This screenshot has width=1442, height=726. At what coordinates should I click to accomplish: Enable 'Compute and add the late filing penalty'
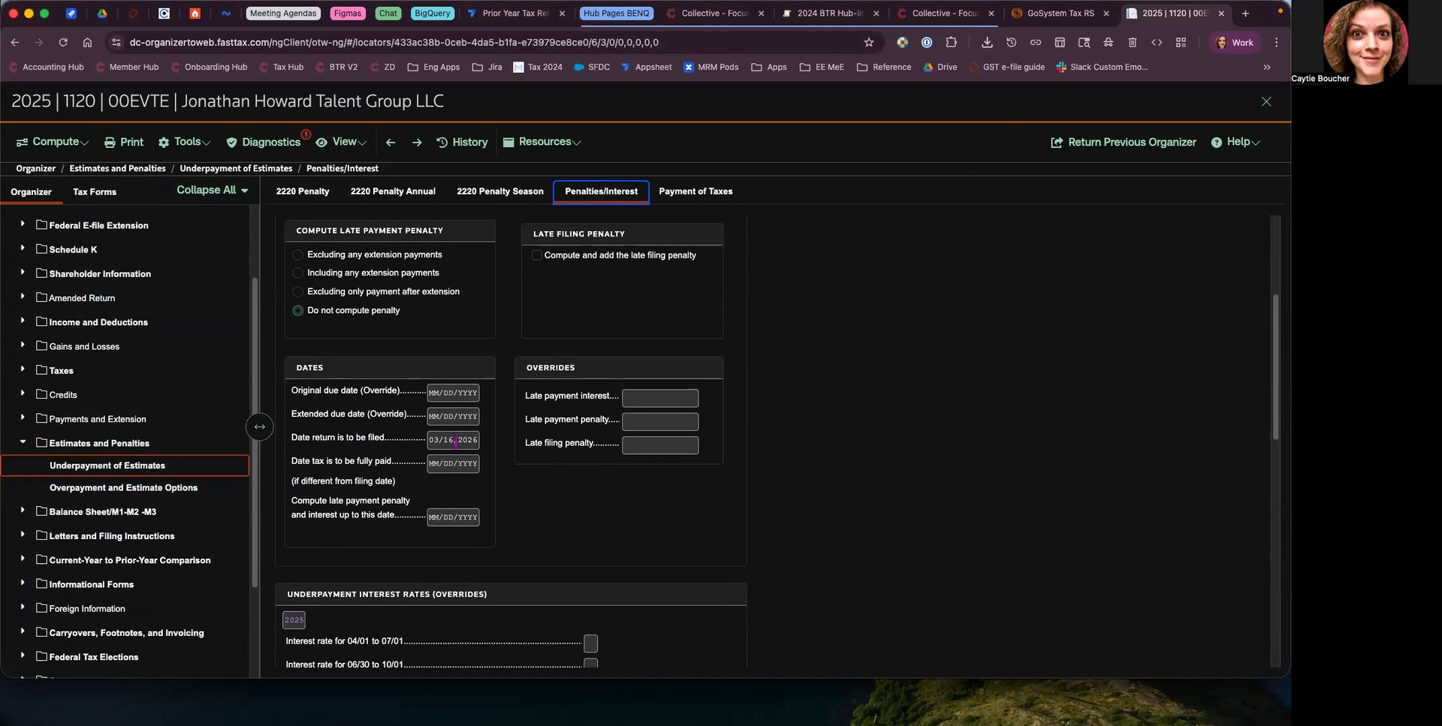click(537, 255)
